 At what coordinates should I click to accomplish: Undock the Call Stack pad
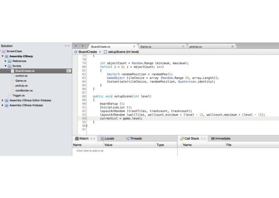[x=202, y=139]
